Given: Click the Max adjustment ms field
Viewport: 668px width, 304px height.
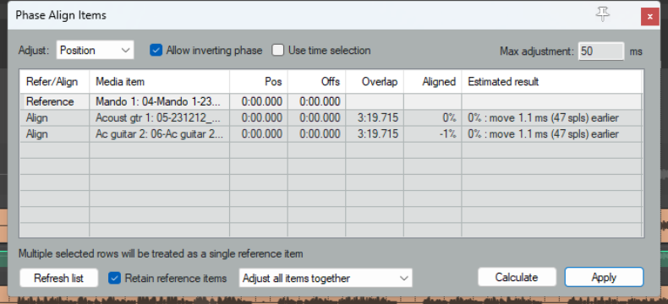Looking at the screenshot, I should (x=601, y=52).
